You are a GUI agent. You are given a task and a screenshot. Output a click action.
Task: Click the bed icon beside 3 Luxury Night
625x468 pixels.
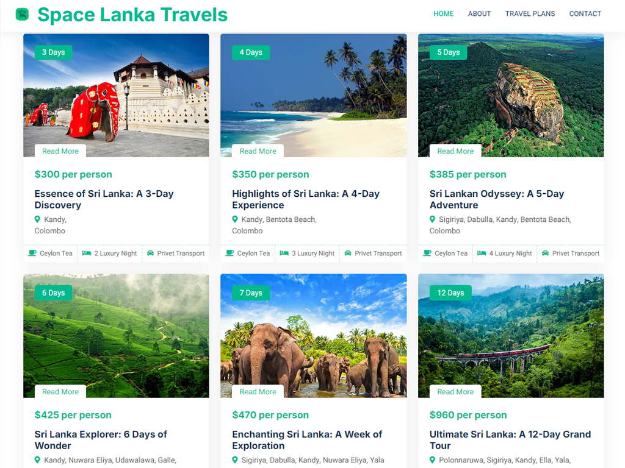click(284, 253)
